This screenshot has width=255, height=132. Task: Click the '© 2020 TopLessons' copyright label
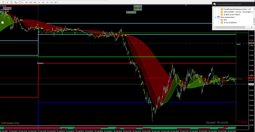click(10, 123)
